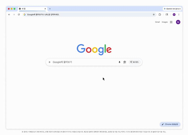Open the Google apps grid icon

[x=171, y=22]
